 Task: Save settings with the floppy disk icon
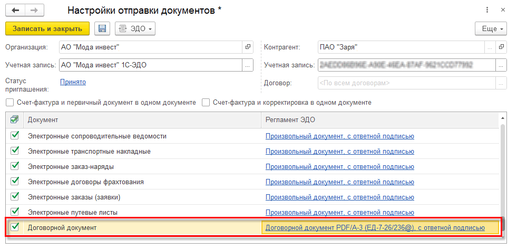(x=102, y=28)
